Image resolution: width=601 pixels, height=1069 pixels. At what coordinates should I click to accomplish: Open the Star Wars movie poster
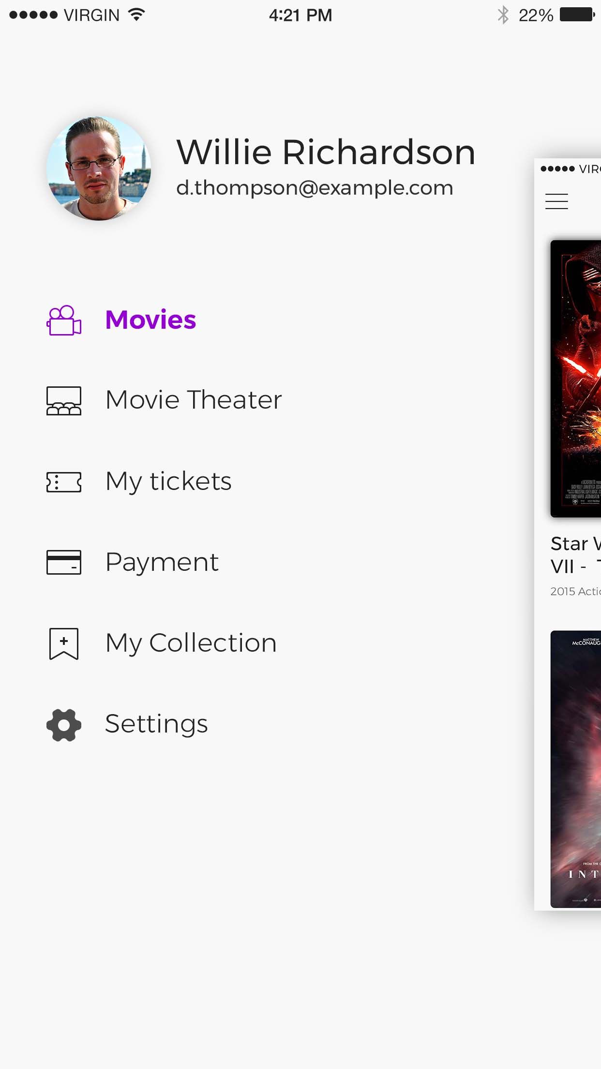click(x=576, y=379)
